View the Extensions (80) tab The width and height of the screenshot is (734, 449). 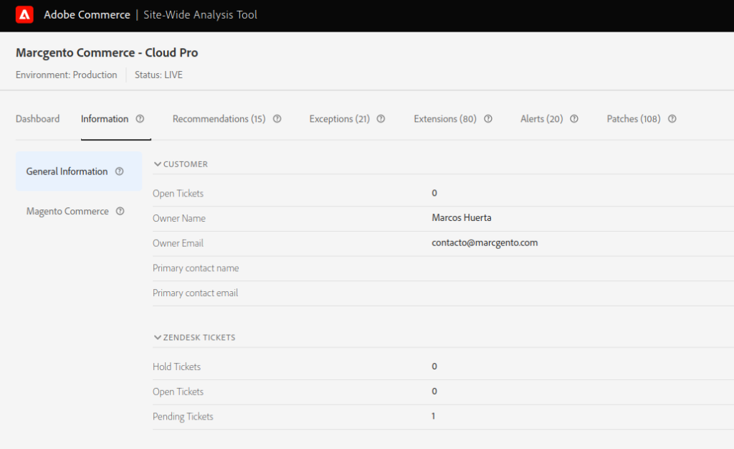[445, 119]
